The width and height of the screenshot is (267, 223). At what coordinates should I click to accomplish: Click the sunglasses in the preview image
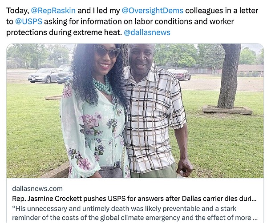click(x=107, y=51)
